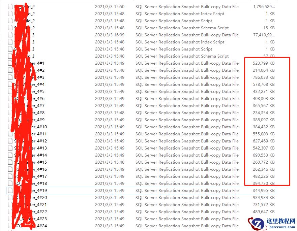Click the 214,064 KB size cell

coord(264,70)
